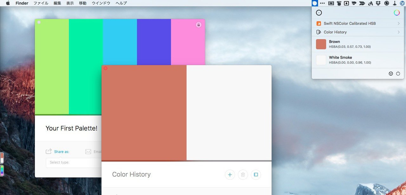This screenshot has width=406, height=195.
Task: Click the filmstrip icon in menu bar
Action: pos(331,3)
